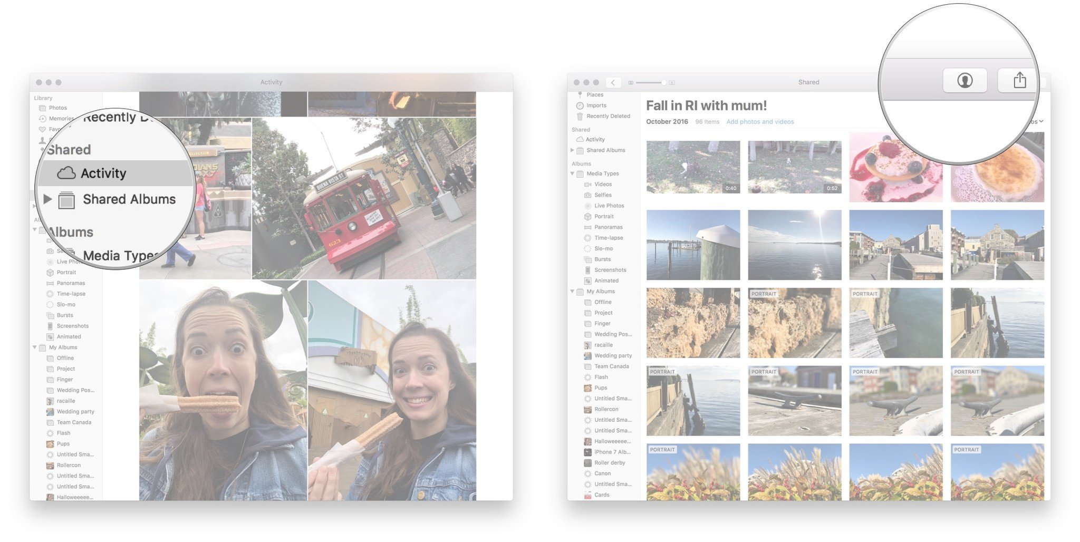Open Wedding party album in right sidebar
The width and height of the screenshot is (1080, 542).
(612, 356)
